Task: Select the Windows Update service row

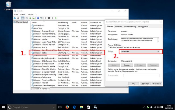Action: pos(67,53)
